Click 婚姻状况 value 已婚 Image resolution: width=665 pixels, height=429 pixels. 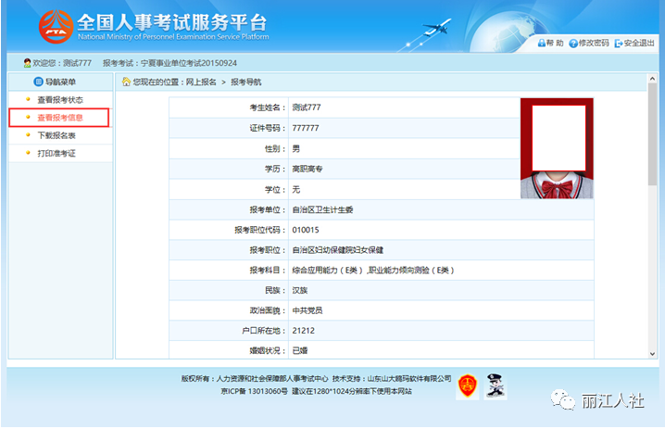click(x=299, y=350)
